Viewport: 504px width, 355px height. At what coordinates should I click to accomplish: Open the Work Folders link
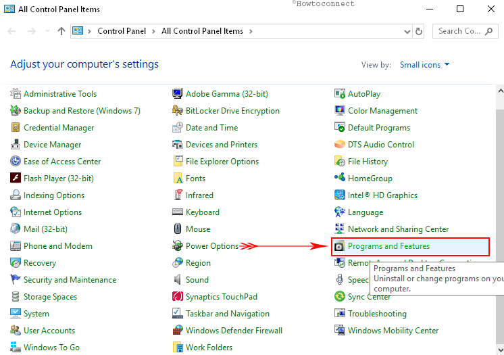[209, 348]
